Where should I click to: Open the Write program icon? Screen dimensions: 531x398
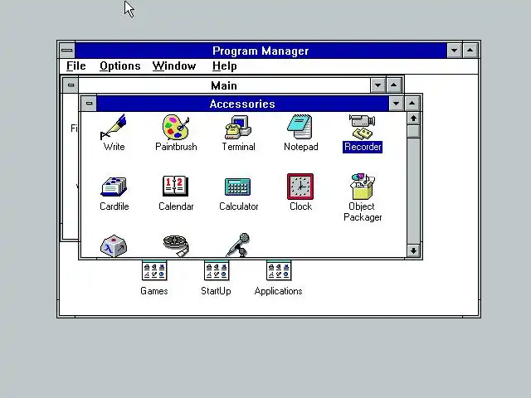click(114, 127)
